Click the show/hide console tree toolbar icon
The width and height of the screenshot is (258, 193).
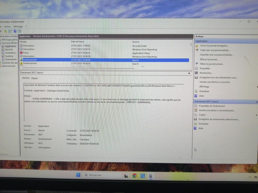10,31
